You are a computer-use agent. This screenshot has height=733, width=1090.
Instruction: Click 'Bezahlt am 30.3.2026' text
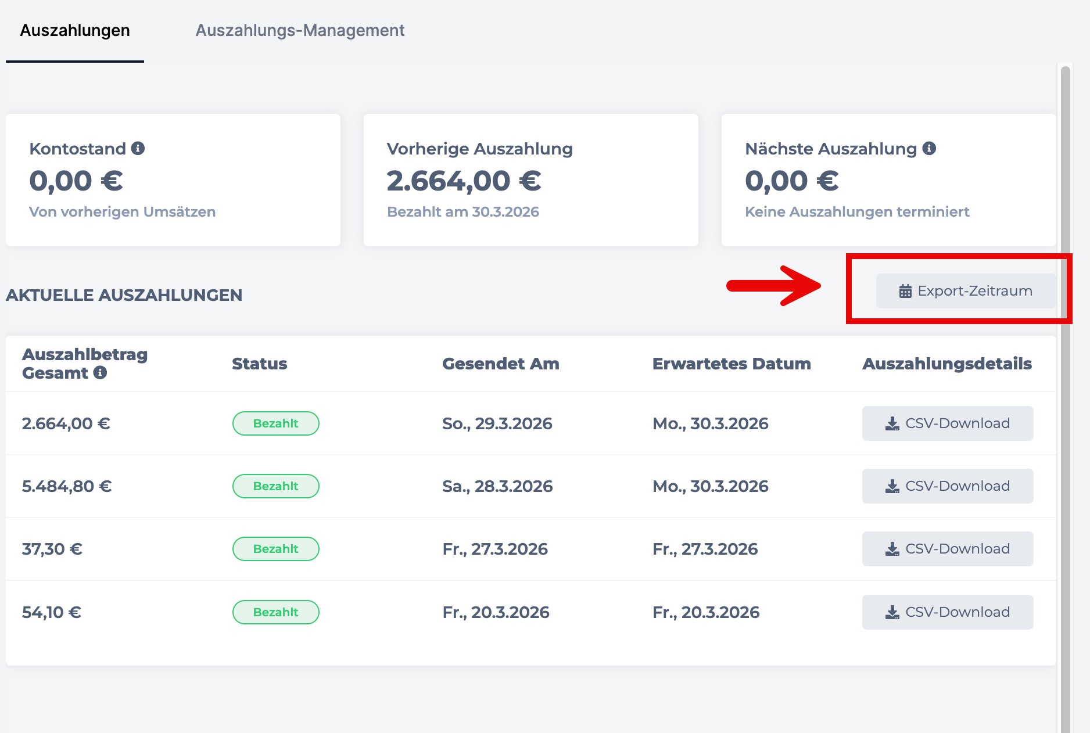(x=463, y=211)
